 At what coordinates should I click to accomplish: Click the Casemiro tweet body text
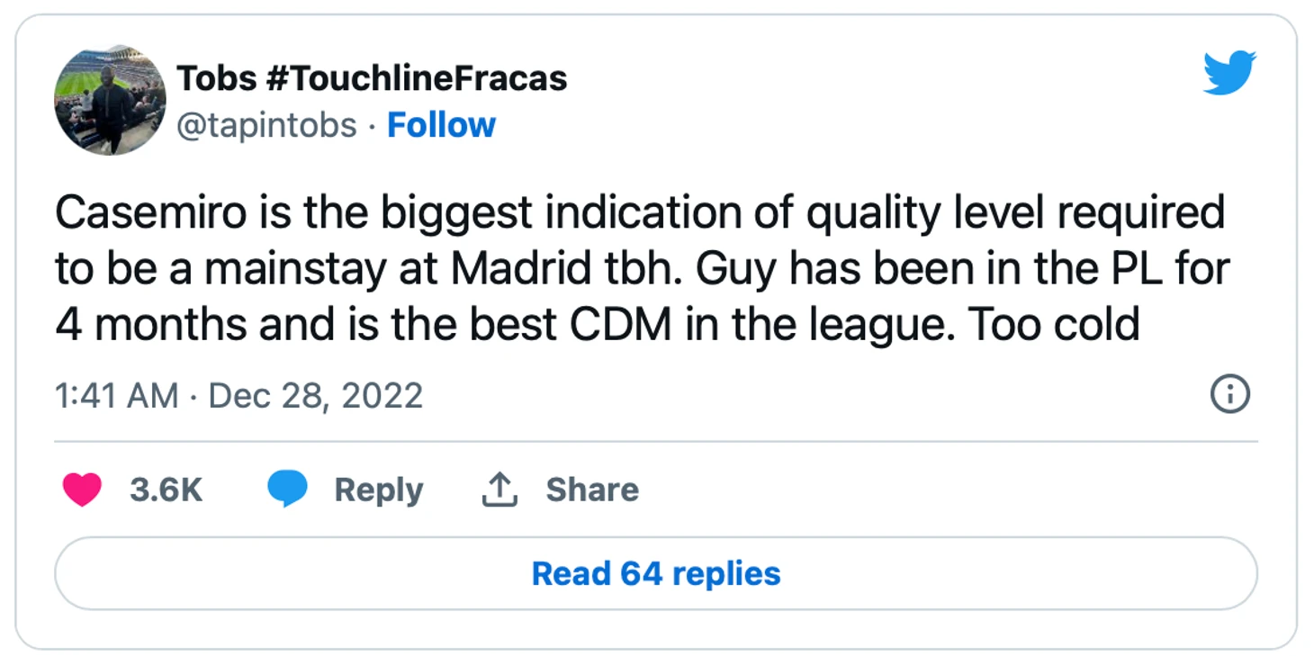coord(641,268)
